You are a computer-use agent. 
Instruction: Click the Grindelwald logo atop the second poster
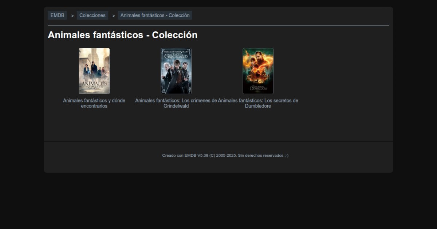176,55
